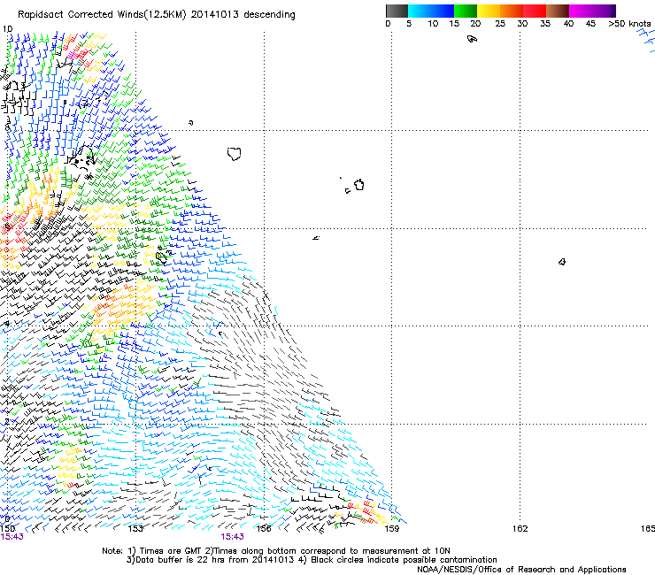Click the gray 0-5 knots legend color
This screenshot has width=655, height=575.
(x=397, y=11)
